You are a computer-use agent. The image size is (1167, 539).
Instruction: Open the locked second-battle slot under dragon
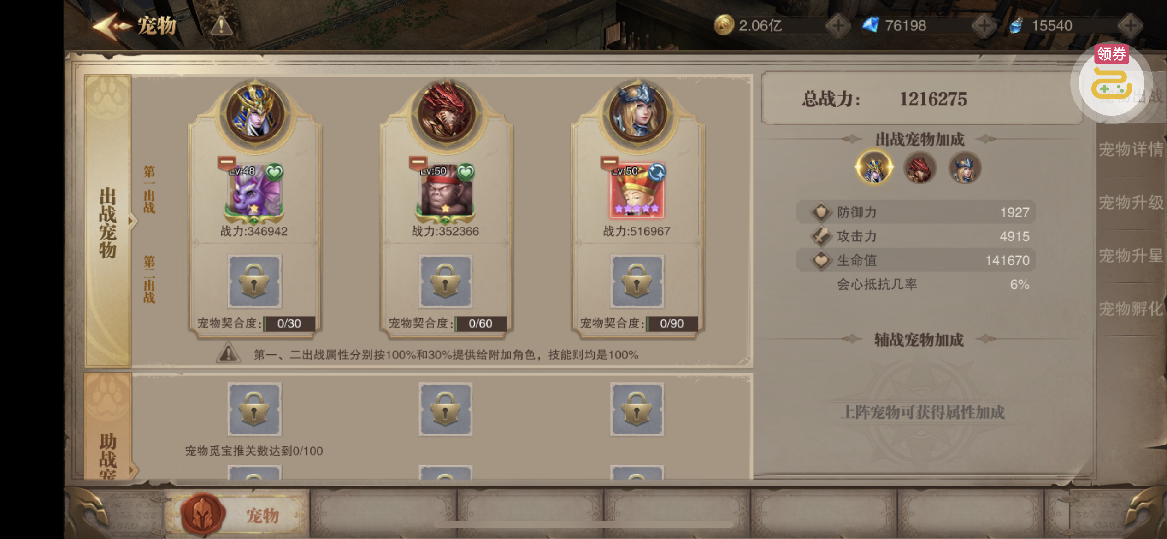coord(254,281)
